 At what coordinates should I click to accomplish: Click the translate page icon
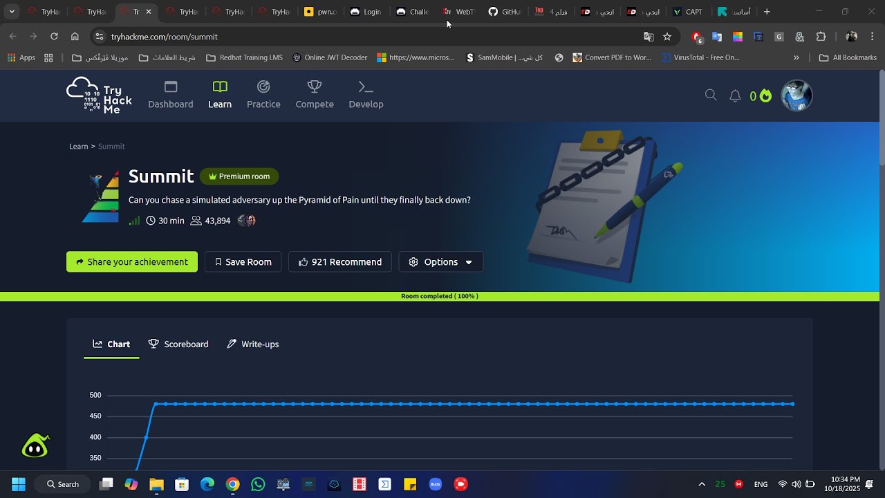point(649,37)
